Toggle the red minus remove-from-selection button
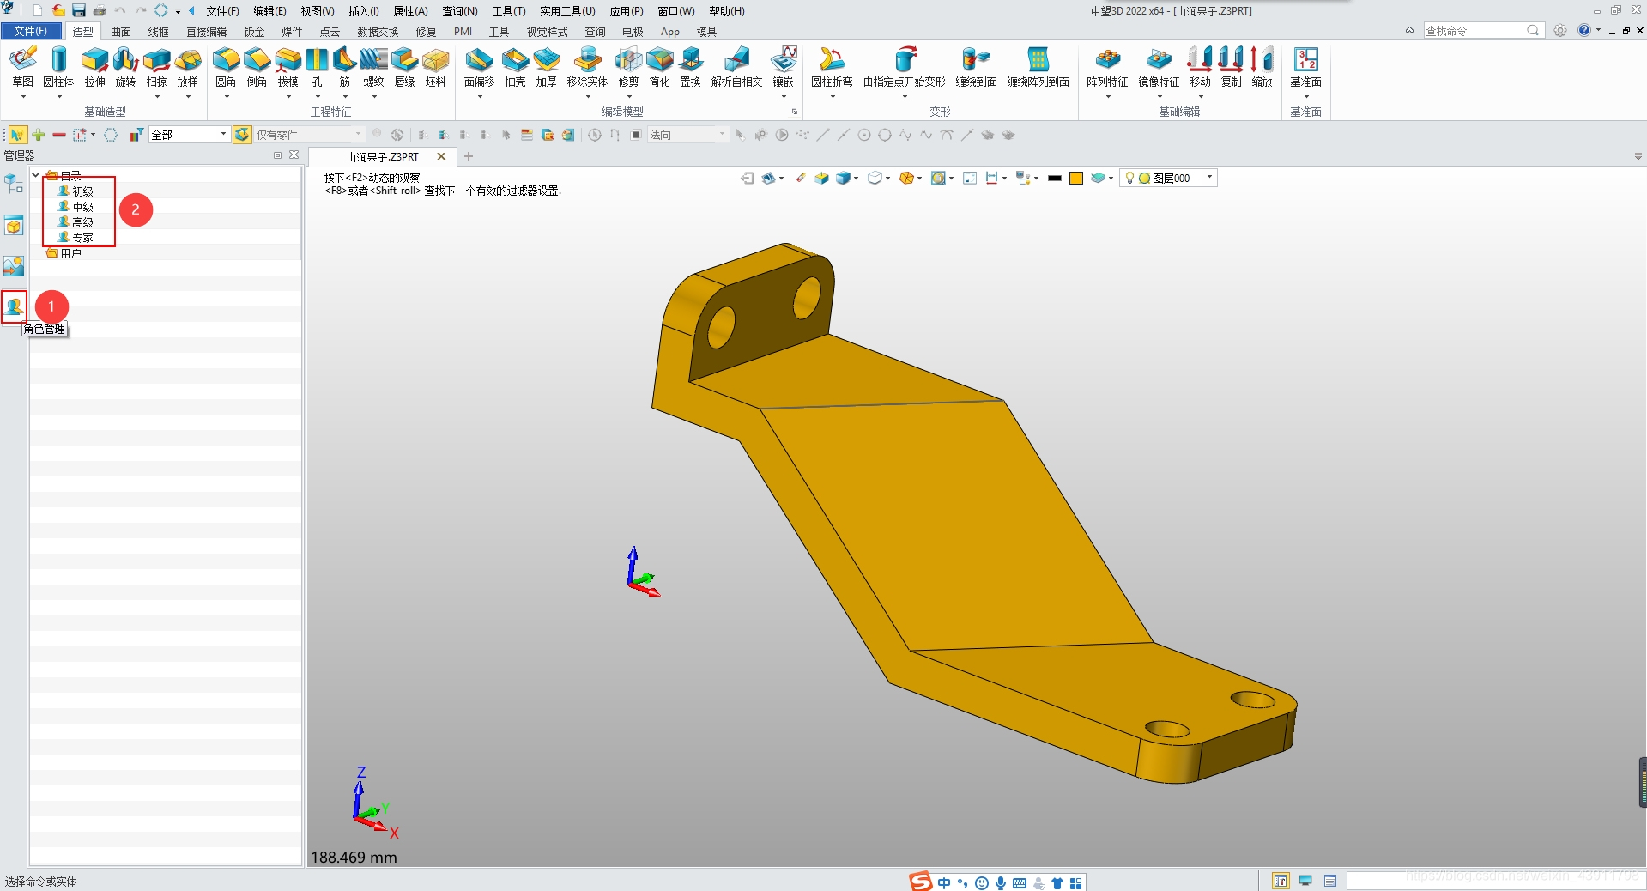 59,135
